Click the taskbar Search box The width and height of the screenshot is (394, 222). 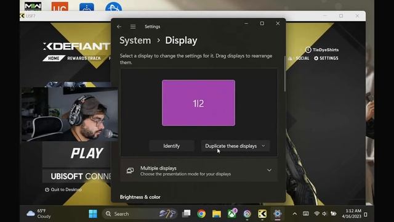(140, 214)
